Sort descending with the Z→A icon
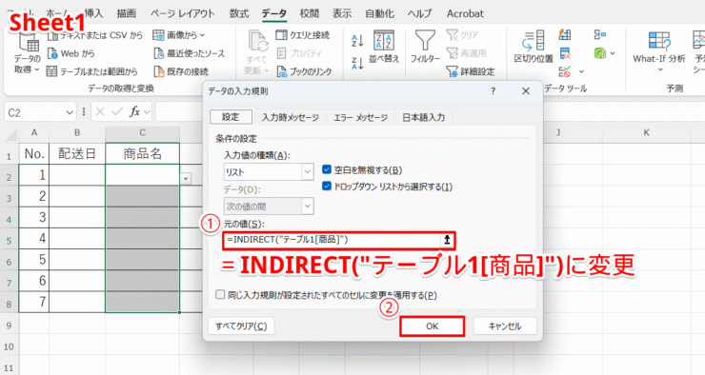 pyautogui.click(x=357, y=64)
